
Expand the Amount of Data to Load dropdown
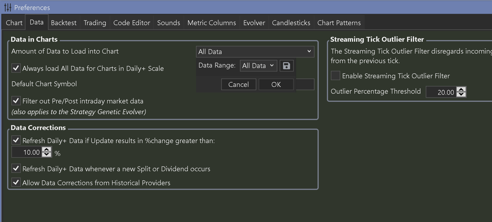255,52
